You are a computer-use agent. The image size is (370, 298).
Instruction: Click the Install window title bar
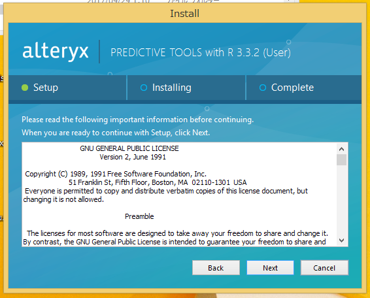click(185, 14)
